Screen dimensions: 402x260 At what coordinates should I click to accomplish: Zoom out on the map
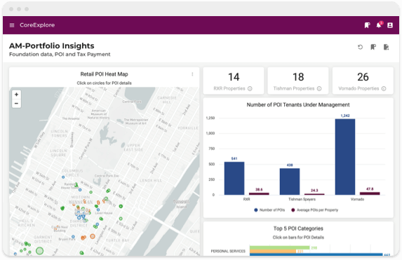click(16, 104)
